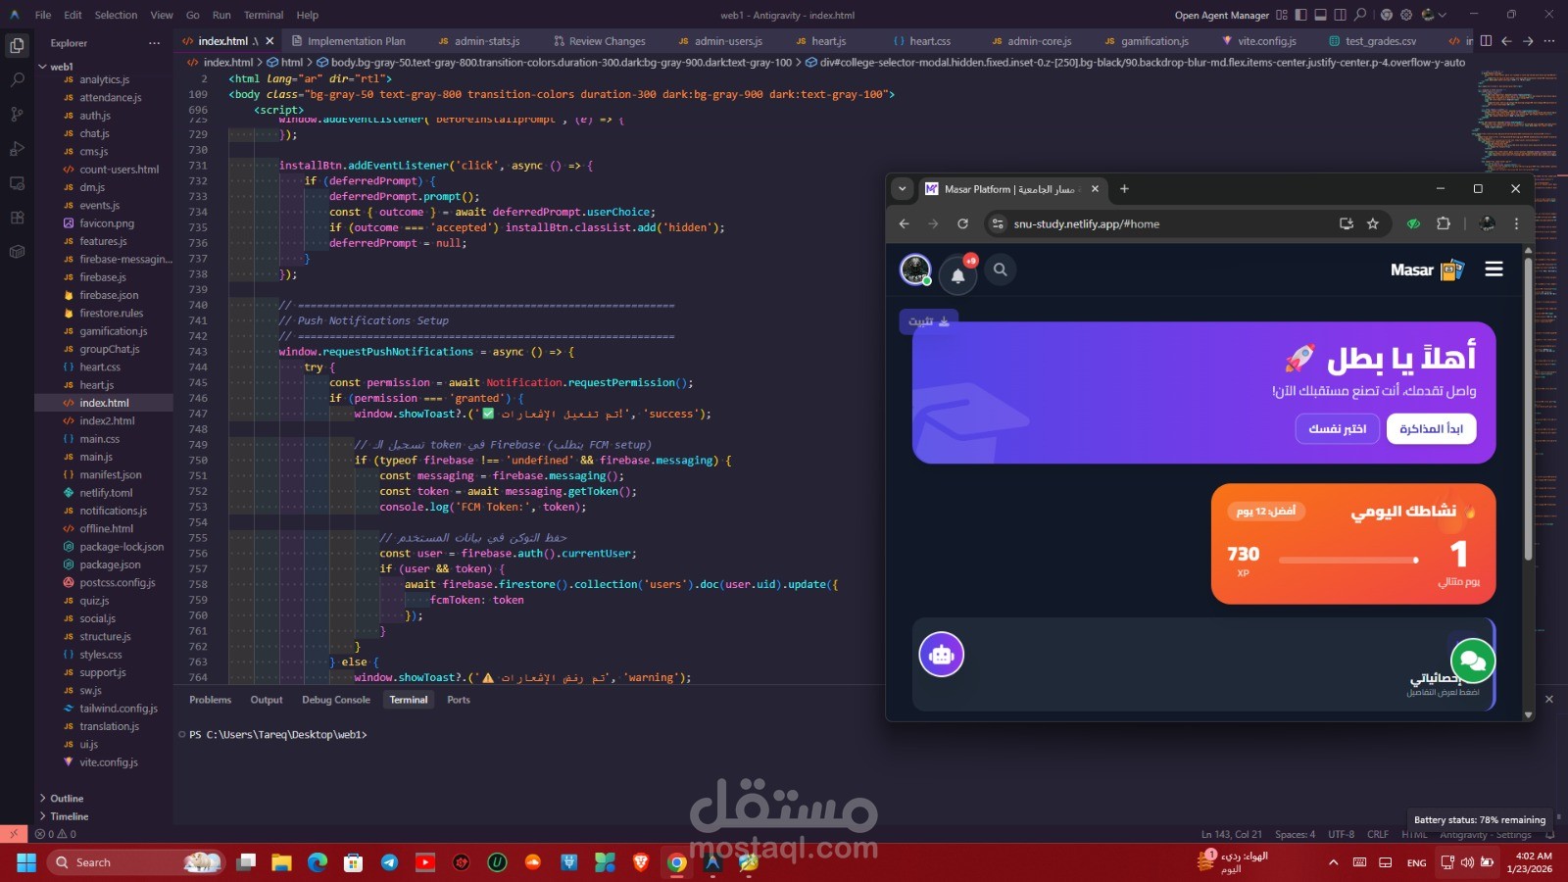
Task: Click Chrome tab search dropdown arrow
Action: [902, 188]
